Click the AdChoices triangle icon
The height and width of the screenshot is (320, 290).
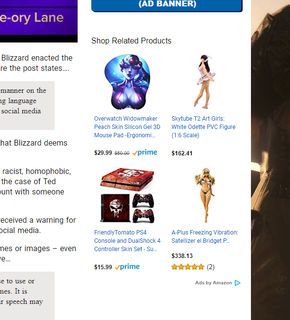click(x=238, y=283)
